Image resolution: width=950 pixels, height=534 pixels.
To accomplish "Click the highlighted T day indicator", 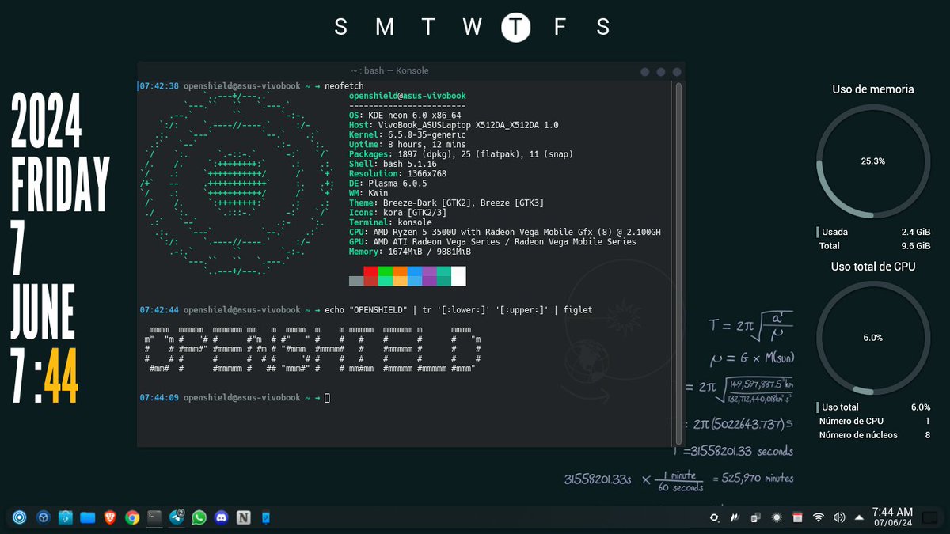I will (x=515, y=27).
